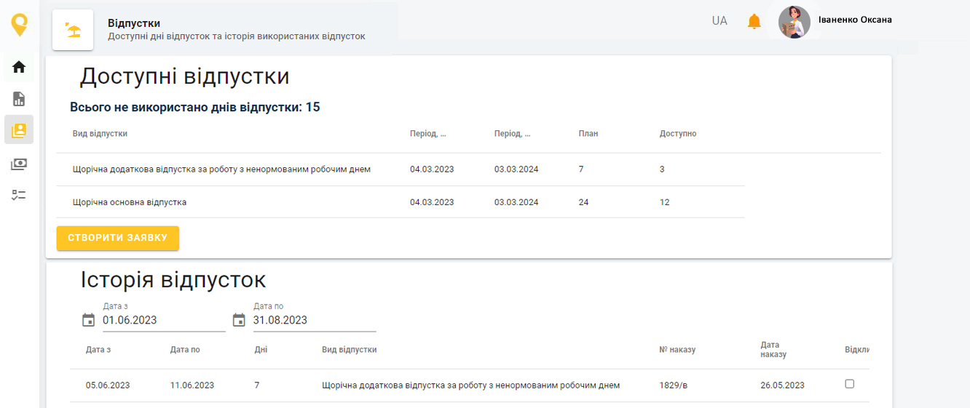Image resolution: width=970 pixels, height=408 pixels.
Task: Edit the end date field 31.08.2023
Action: tap(313, 320)
